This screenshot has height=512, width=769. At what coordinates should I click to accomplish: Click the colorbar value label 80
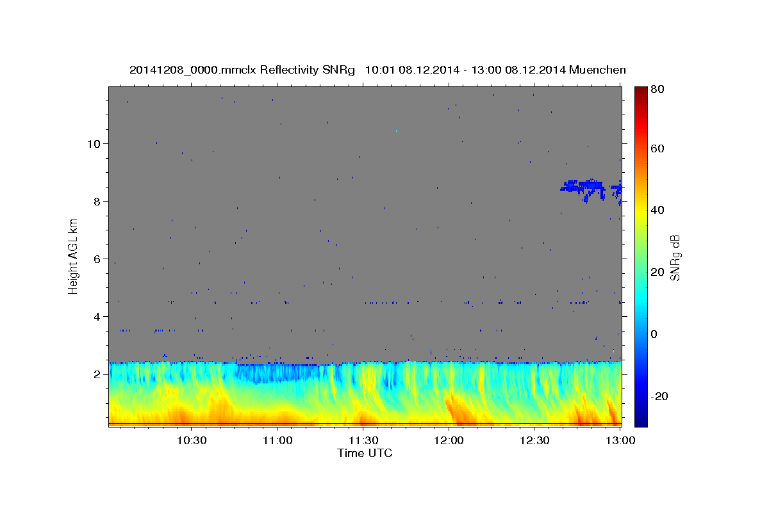point(657,90)
